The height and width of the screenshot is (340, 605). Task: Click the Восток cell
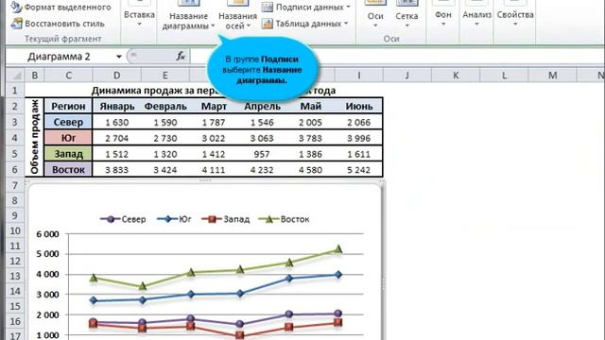pyautogui.click(x=68, y=170)
